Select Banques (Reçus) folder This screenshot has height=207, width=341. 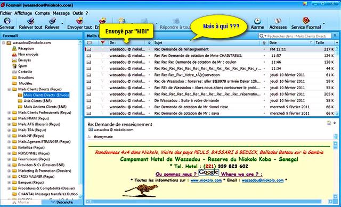point(31,183)
